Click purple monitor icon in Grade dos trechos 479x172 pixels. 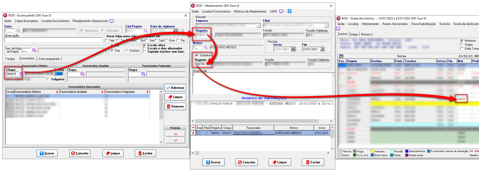338,29
